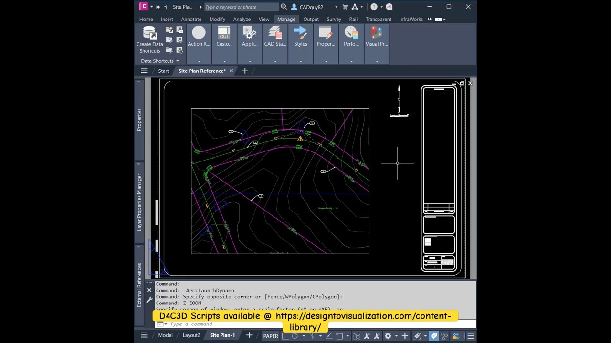Click the CAD Standards panel icon
611x343 pixels.
pyautogui.click(x=275, y=33)
